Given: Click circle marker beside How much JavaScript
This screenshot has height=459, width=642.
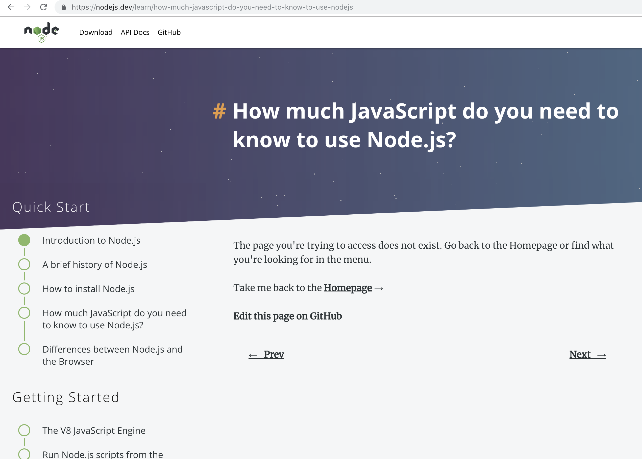Looking at the screenshot, I should 24,313.
